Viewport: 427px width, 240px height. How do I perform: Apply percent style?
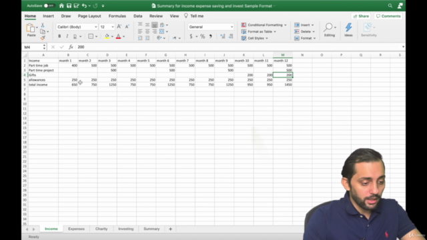[203, 36]
